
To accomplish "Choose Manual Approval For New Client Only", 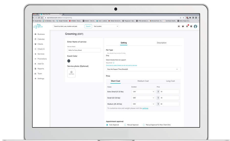I will (x=144, y=125).
